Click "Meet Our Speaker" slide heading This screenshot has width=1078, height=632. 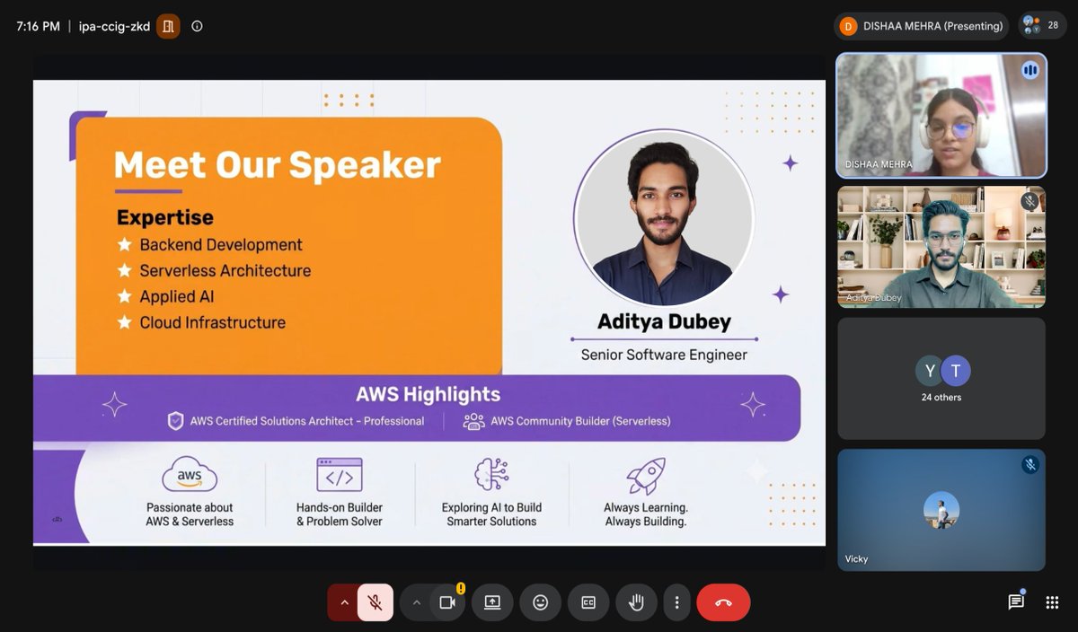[278, 164]
